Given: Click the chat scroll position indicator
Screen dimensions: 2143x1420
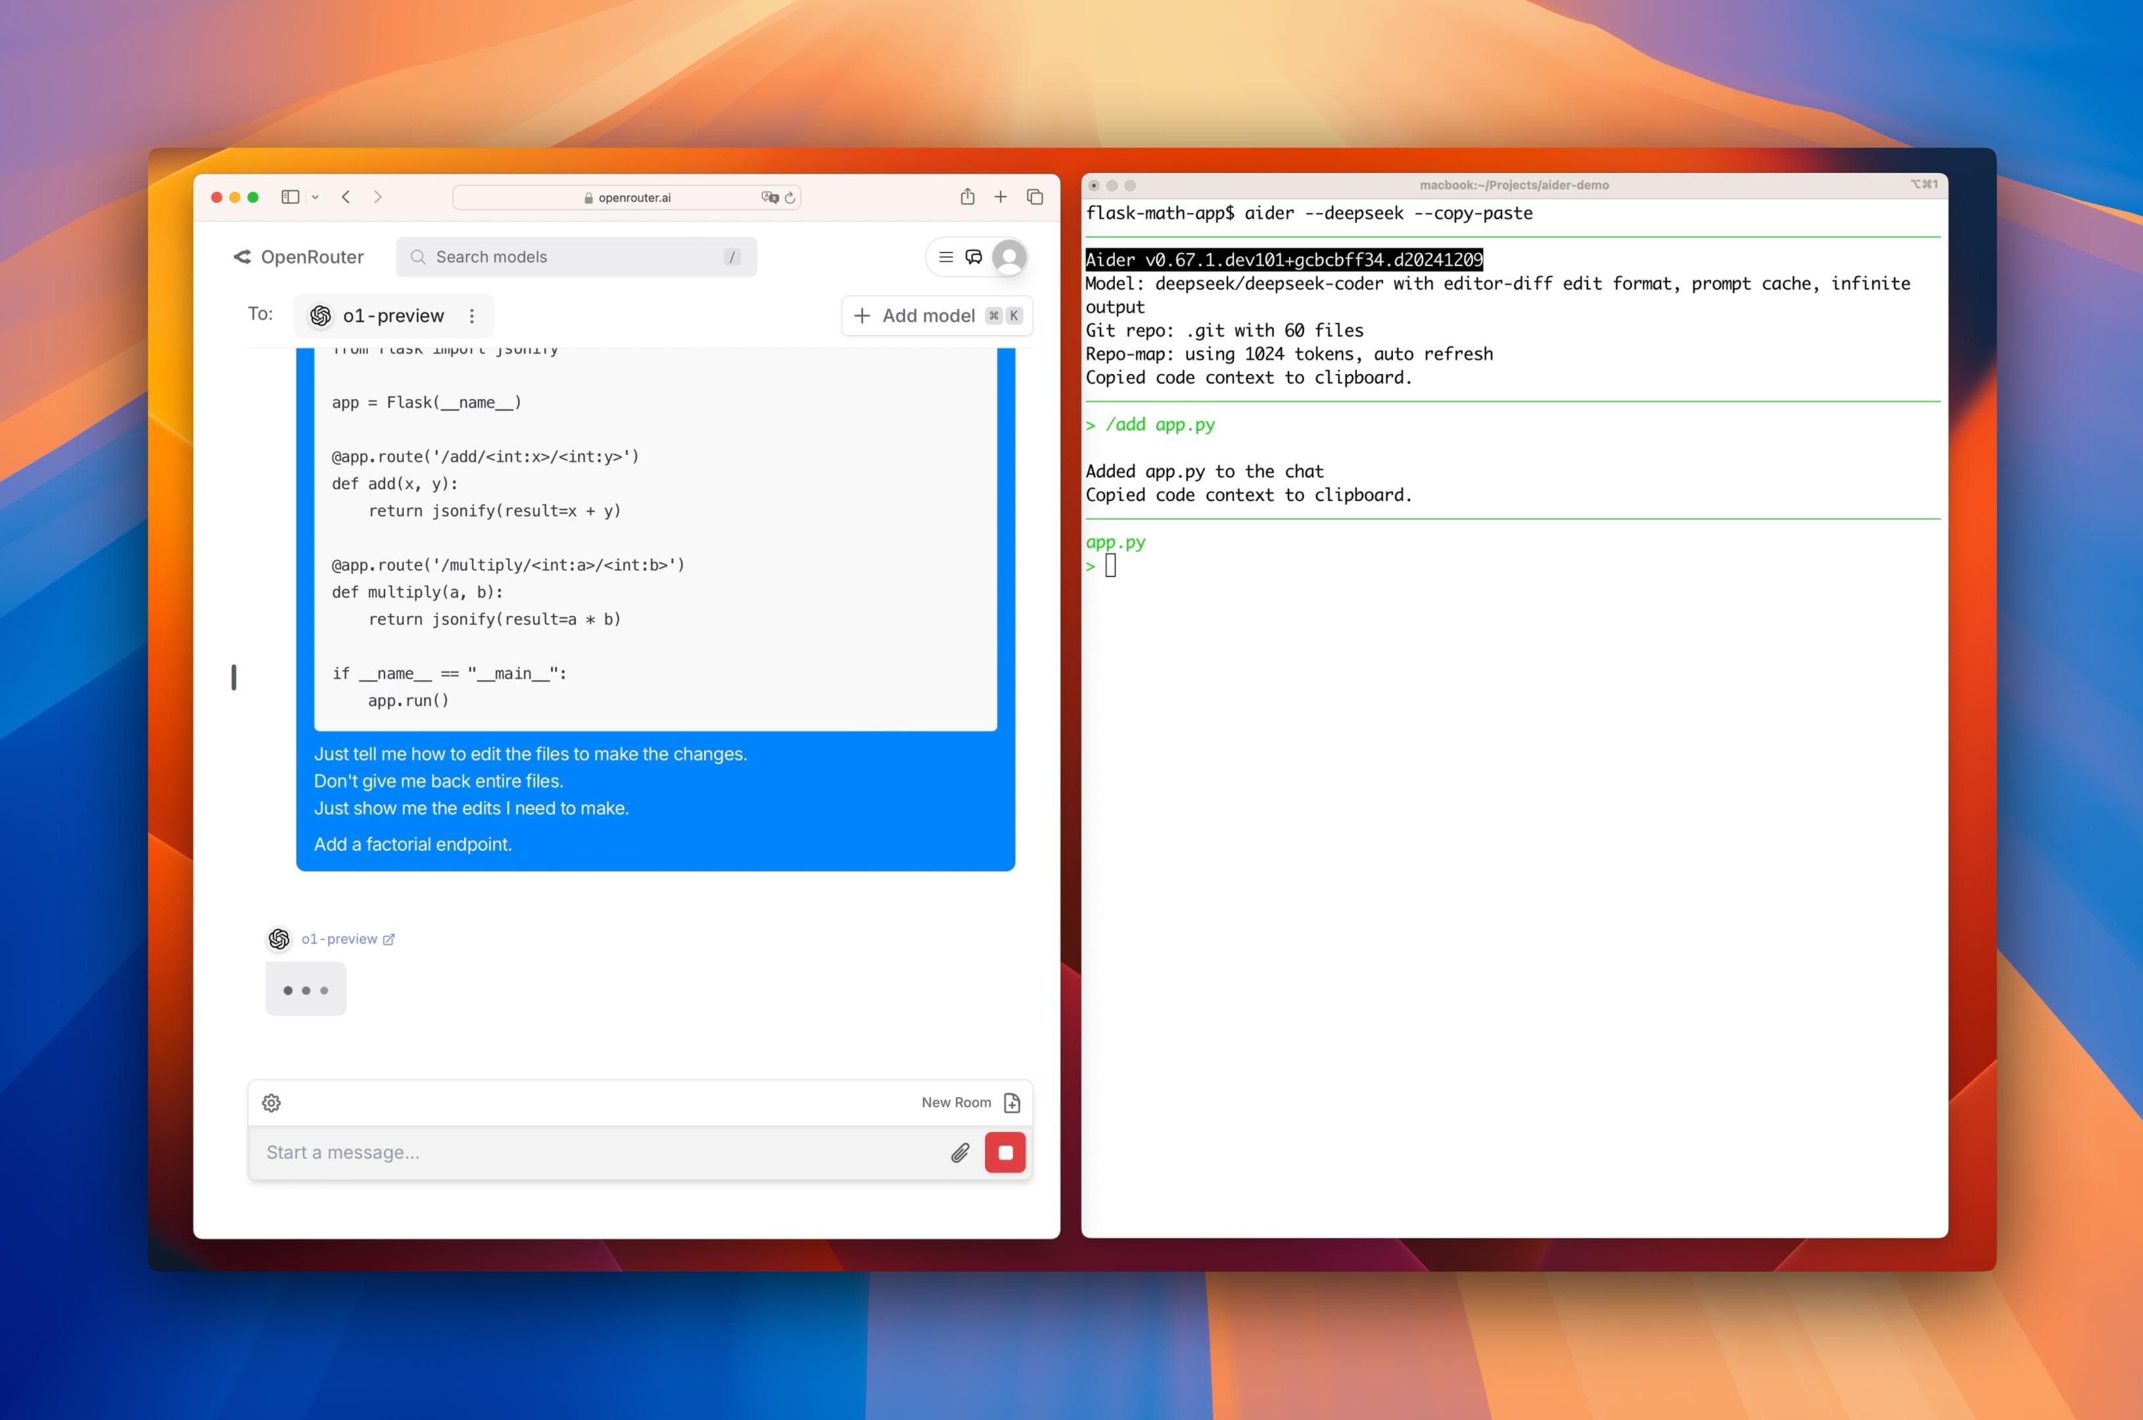Looking at the screenshot, I should point(233,677).
